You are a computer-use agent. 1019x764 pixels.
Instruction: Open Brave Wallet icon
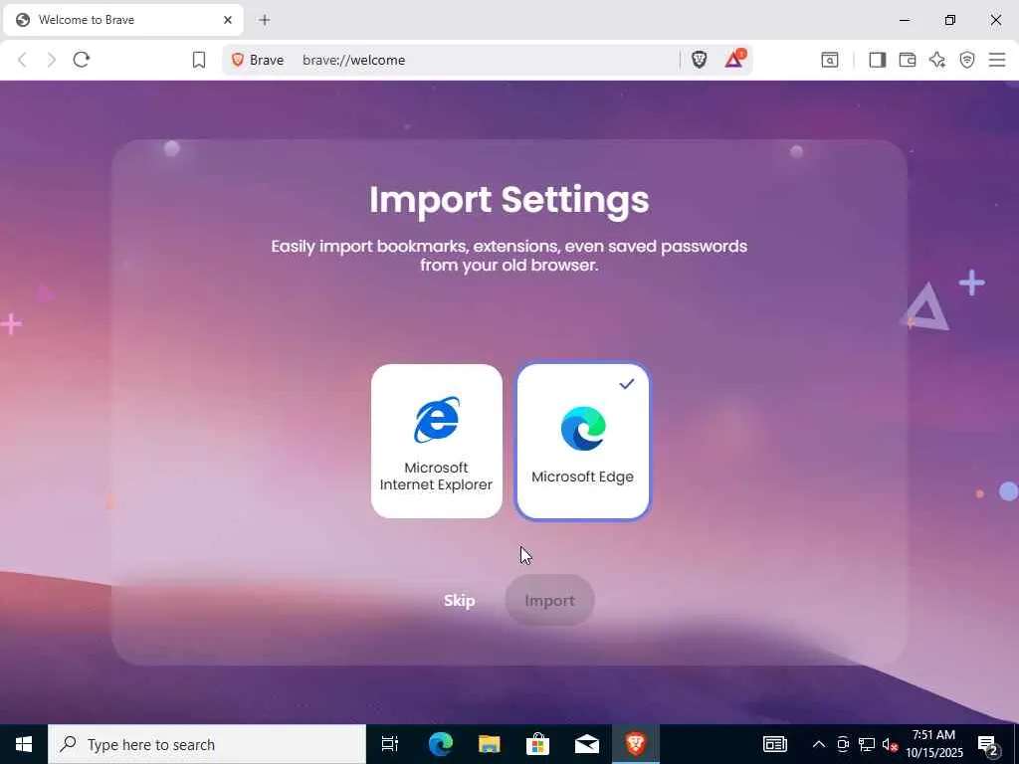(908, 60)
